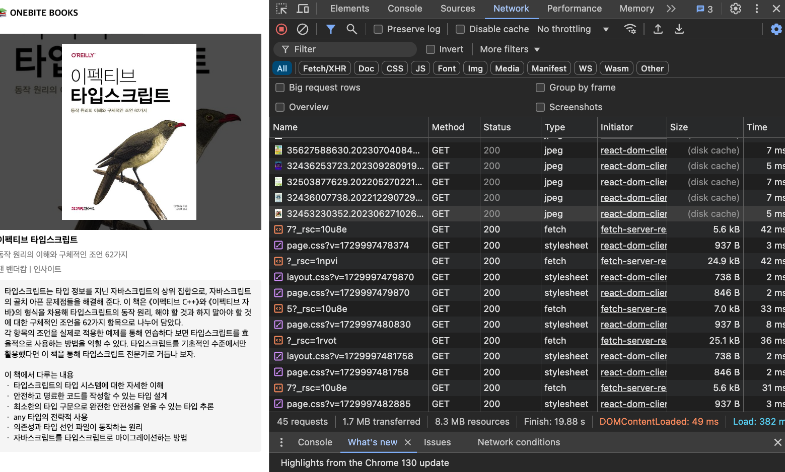Select the ?_rsc=1npvi fetch request icon

click(278, 261)
